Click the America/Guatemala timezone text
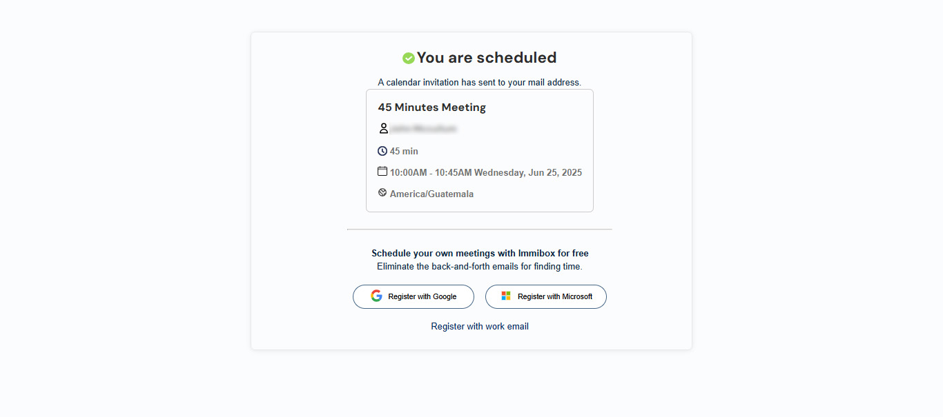This screenshot has height=417, width=943. (431, 194)
